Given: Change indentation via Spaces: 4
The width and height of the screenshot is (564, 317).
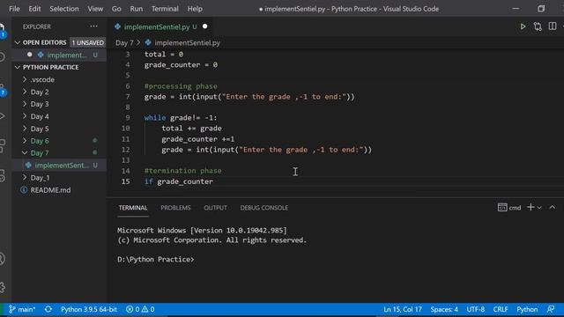Looking at the screenshot, I should pos(444,309).
